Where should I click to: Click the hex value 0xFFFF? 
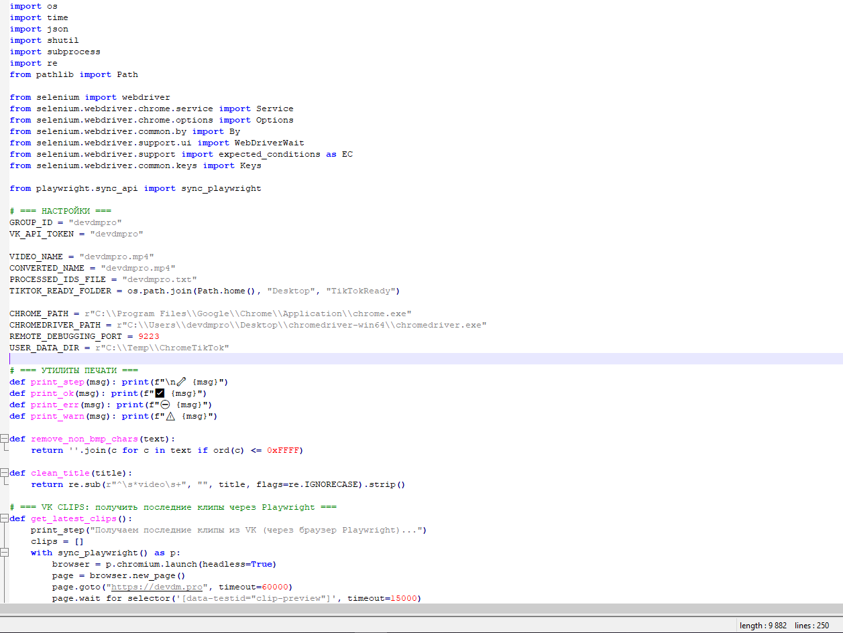coord(283,450)
